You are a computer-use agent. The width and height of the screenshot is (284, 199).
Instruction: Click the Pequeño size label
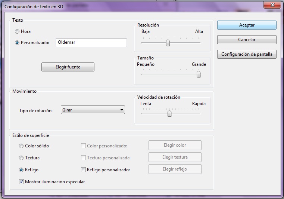[146, 64]
